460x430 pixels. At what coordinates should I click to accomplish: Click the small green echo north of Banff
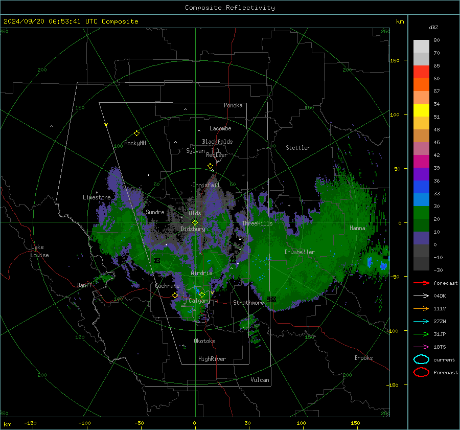coord(103,278)
